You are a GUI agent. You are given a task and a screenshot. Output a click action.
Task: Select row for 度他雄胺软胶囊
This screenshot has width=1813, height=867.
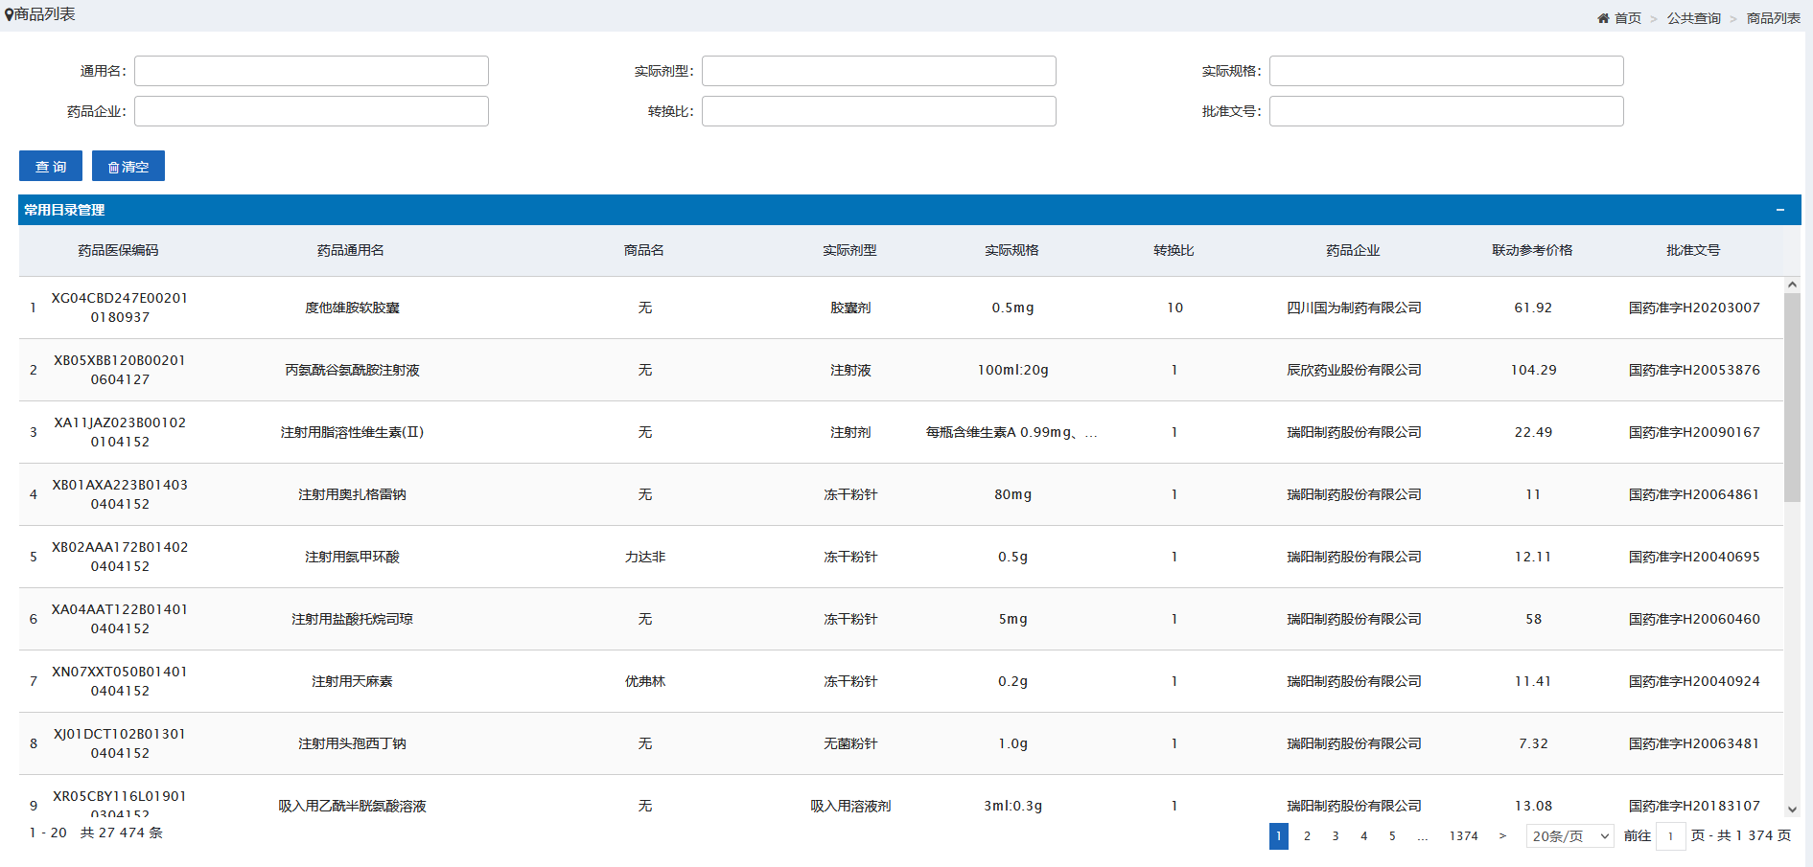click(x=352, y=308)
